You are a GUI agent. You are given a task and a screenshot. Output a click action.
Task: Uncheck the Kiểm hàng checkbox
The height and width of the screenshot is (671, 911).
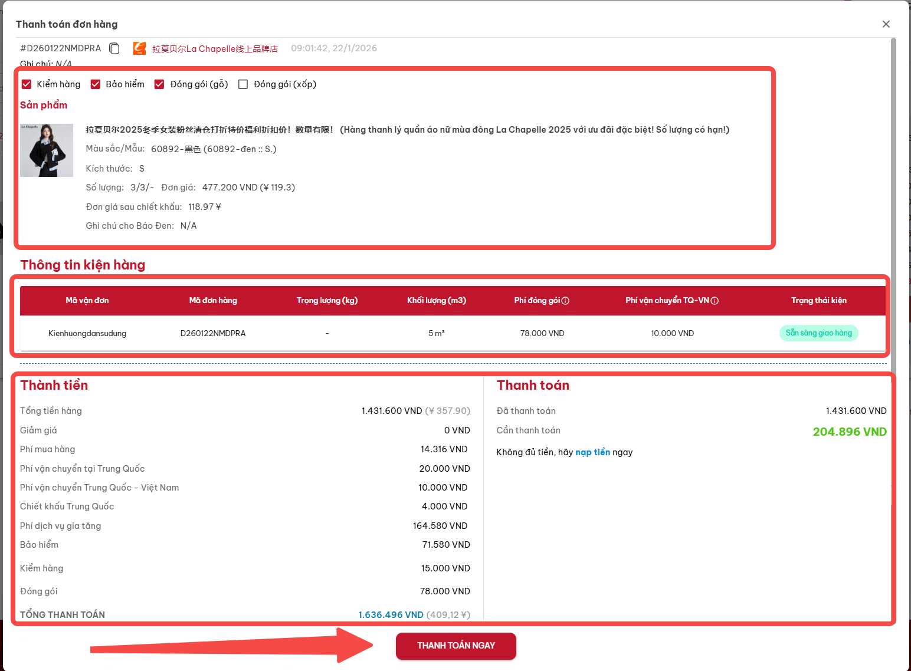(x=27, y=84)
